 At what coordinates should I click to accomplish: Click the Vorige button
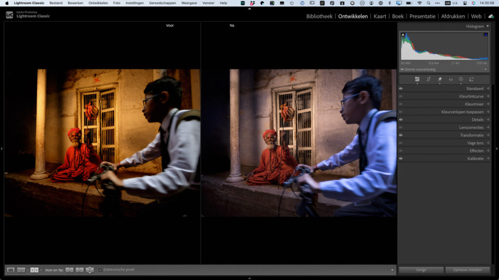point(421,270)
